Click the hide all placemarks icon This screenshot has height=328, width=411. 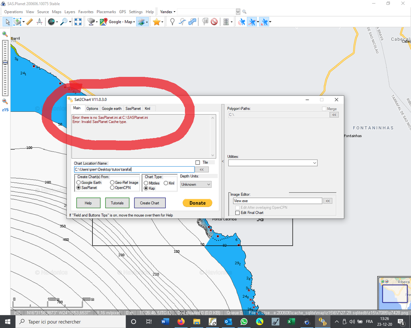click(x=214, y=22)
